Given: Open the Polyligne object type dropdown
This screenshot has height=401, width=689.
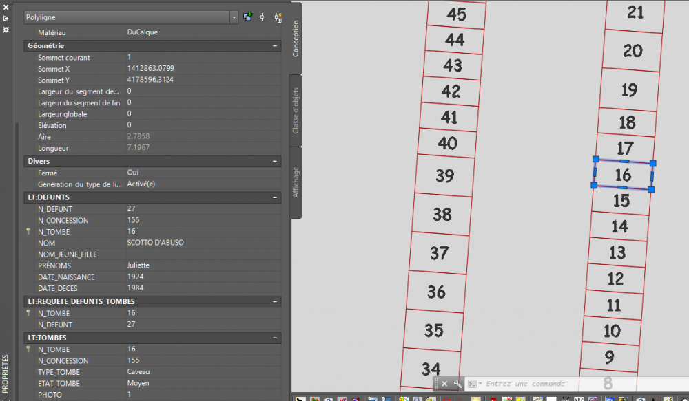Looking at the screenshot, I should click(x=131, y=17).
